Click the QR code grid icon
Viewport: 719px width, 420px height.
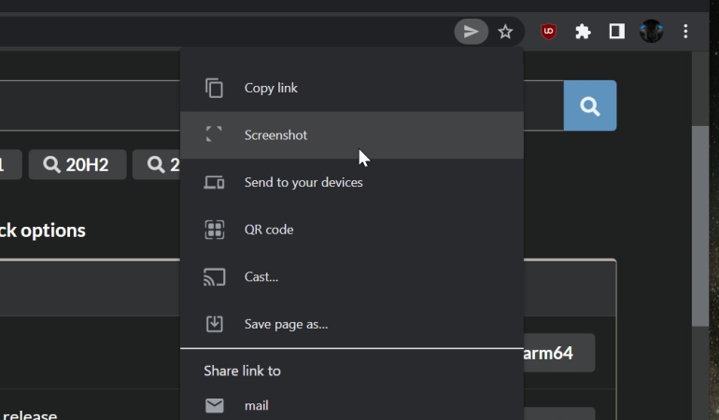[214, 230]
